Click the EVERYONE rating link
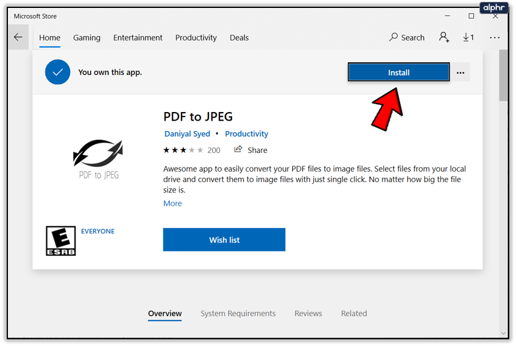Viewport: 516px width, 346px height. coord(97,231)
